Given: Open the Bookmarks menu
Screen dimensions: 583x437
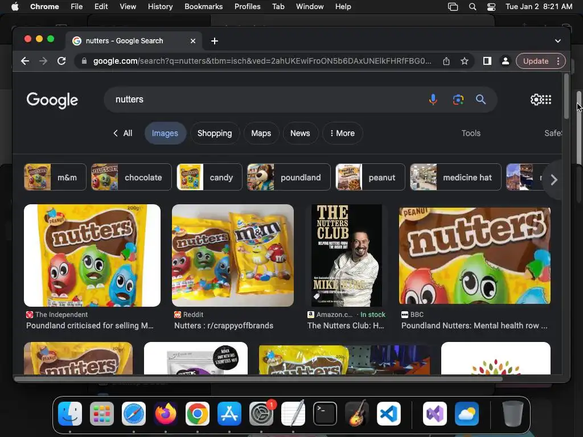Looking at the screenshot, I should point(203,7).
